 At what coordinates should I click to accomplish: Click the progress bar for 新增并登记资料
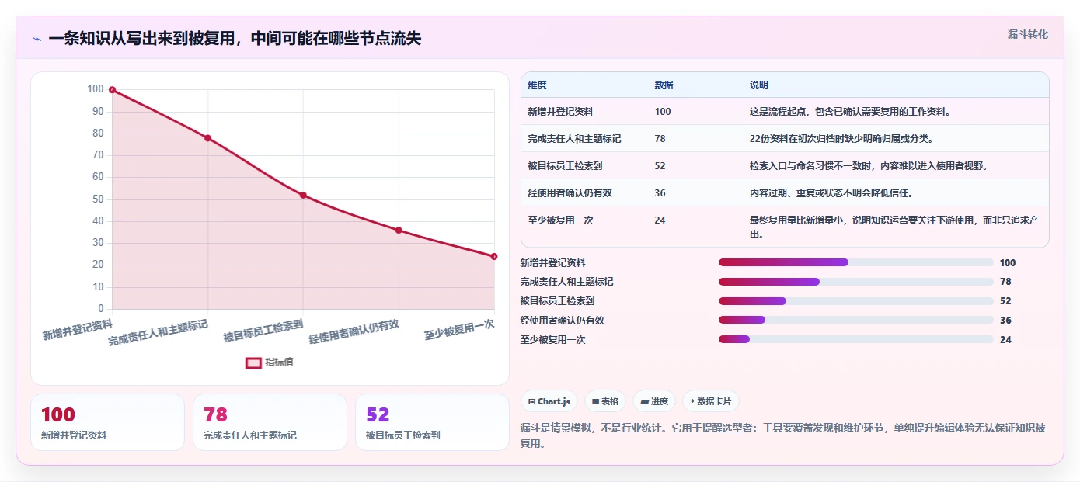pyautogui.click(x=856, y=262)
